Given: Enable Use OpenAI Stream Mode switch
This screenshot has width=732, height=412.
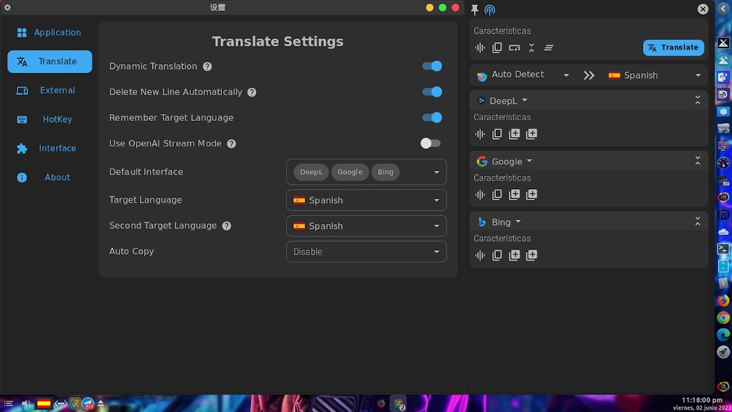Looking at the screenshot, I should (430, 143).
